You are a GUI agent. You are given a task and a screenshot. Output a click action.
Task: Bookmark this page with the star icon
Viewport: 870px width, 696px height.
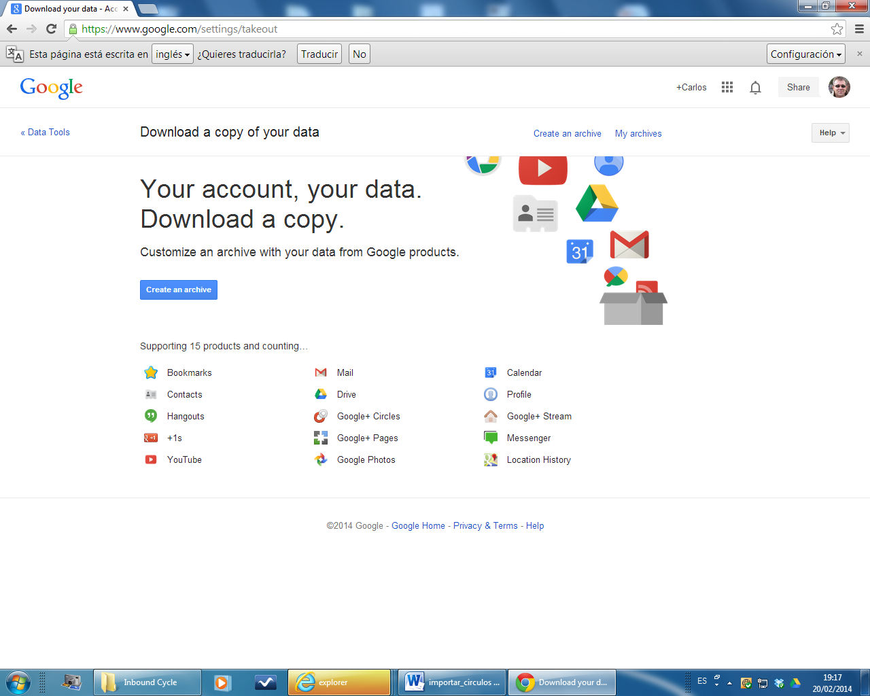(x=837, y=29)
